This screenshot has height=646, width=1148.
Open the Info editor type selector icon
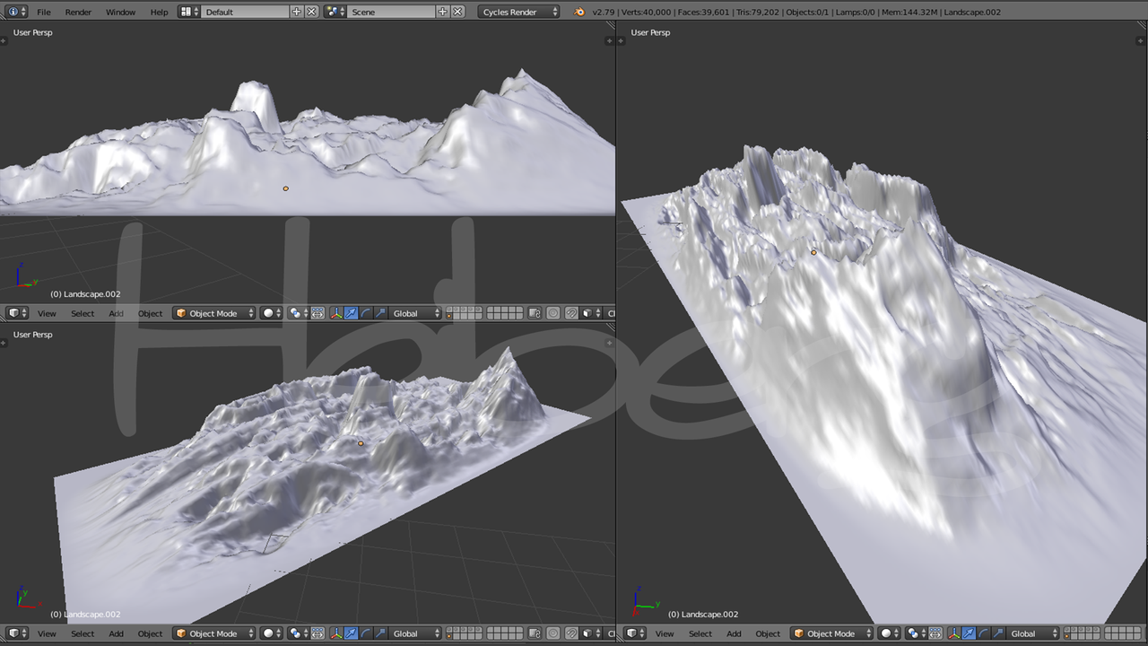[x=17, y=12]
